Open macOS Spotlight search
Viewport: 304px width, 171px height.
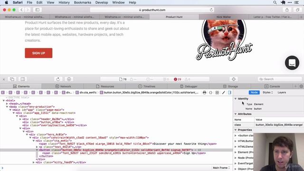(275, 2)
